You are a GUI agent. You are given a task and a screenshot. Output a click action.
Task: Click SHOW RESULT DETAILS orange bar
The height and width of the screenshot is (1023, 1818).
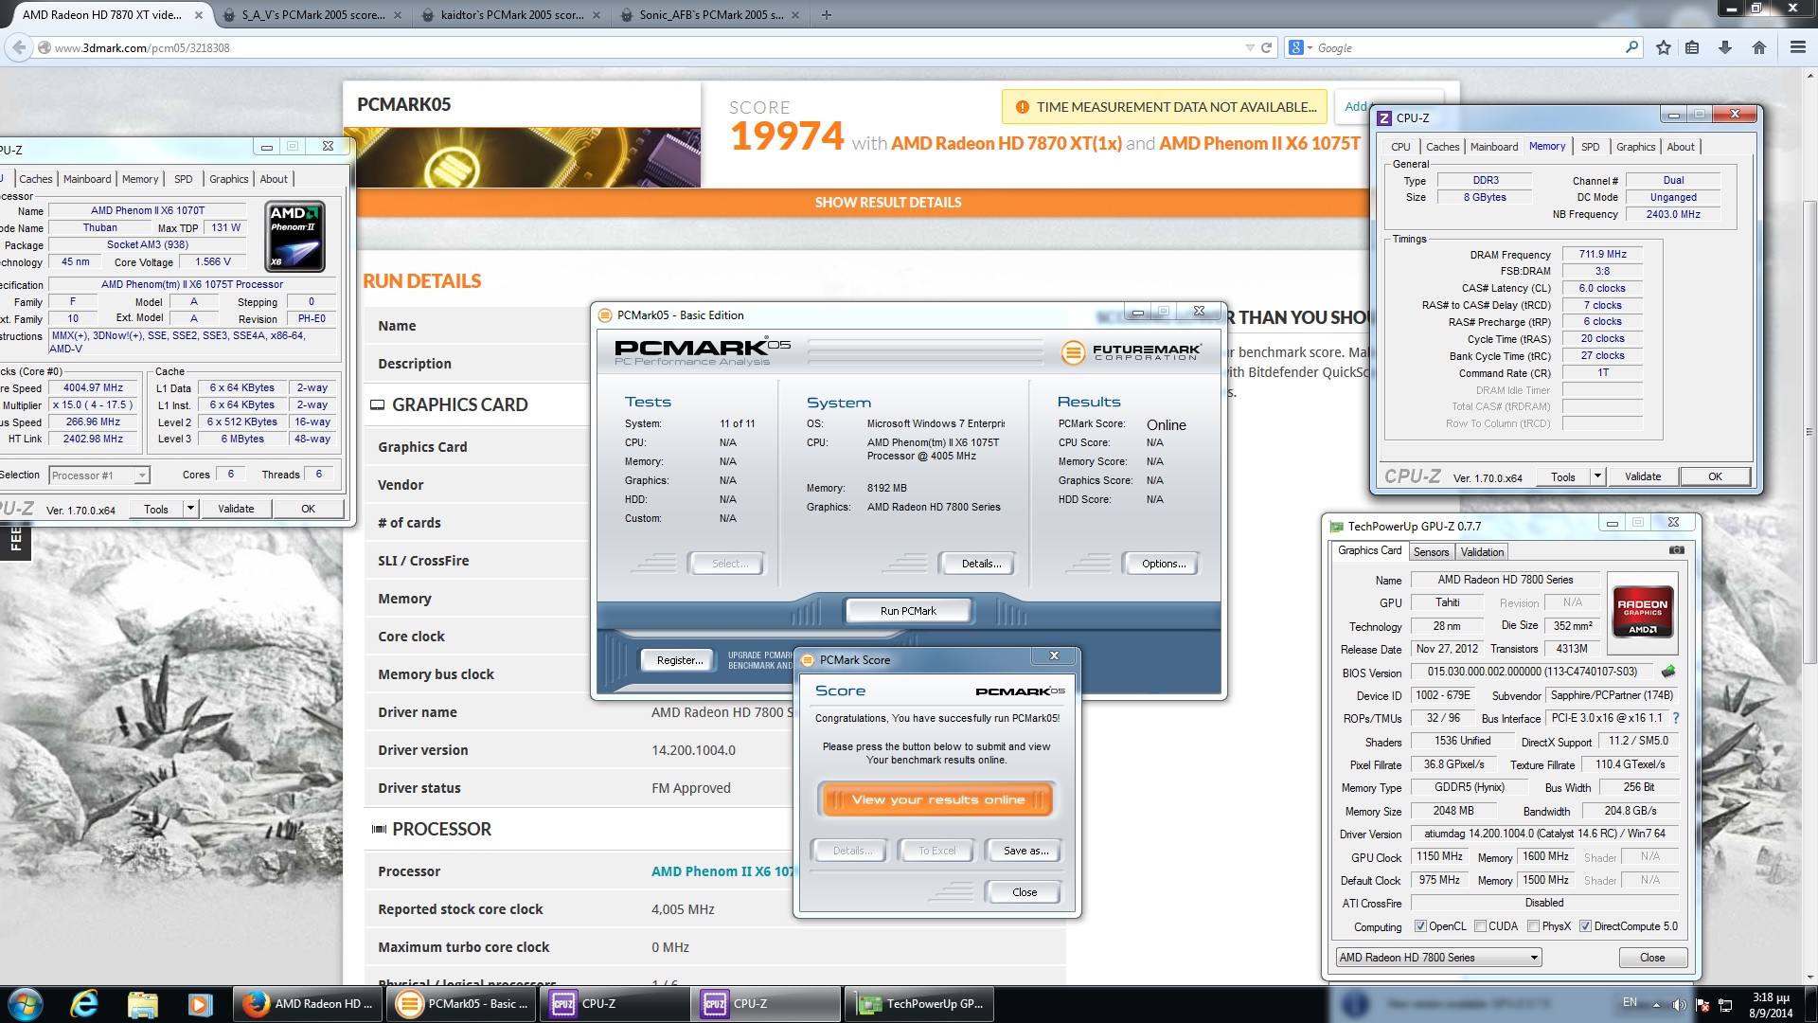pyautogui.click(x=887, y=202)
